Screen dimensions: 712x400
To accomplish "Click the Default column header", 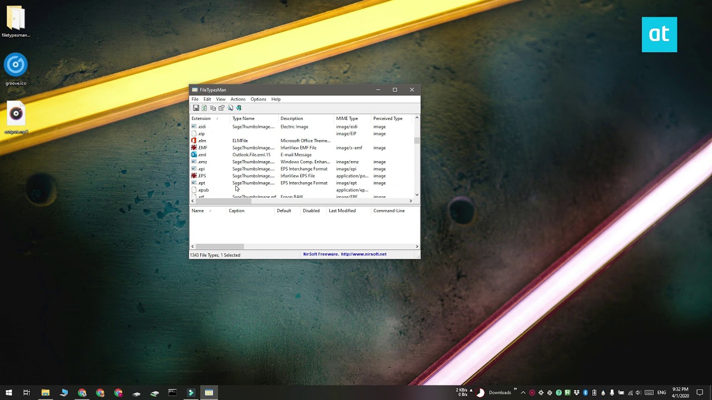I will tap(288, 211).
